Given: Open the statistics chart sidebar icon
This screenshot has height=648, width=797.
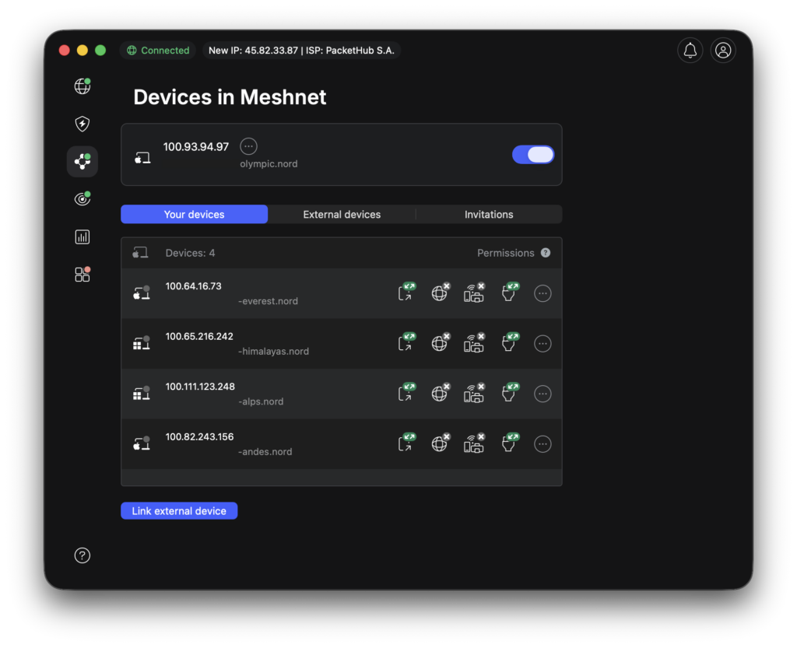Looking at the screenshot, I should pyautogui.click(x=83, y=236).
